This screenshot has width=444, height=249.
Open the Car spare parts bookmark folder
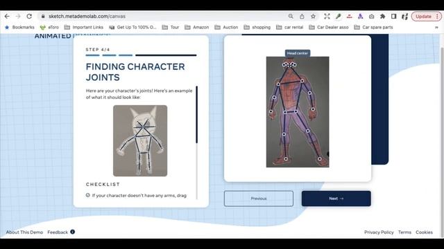pyautogui.click(x=373, y=28)
